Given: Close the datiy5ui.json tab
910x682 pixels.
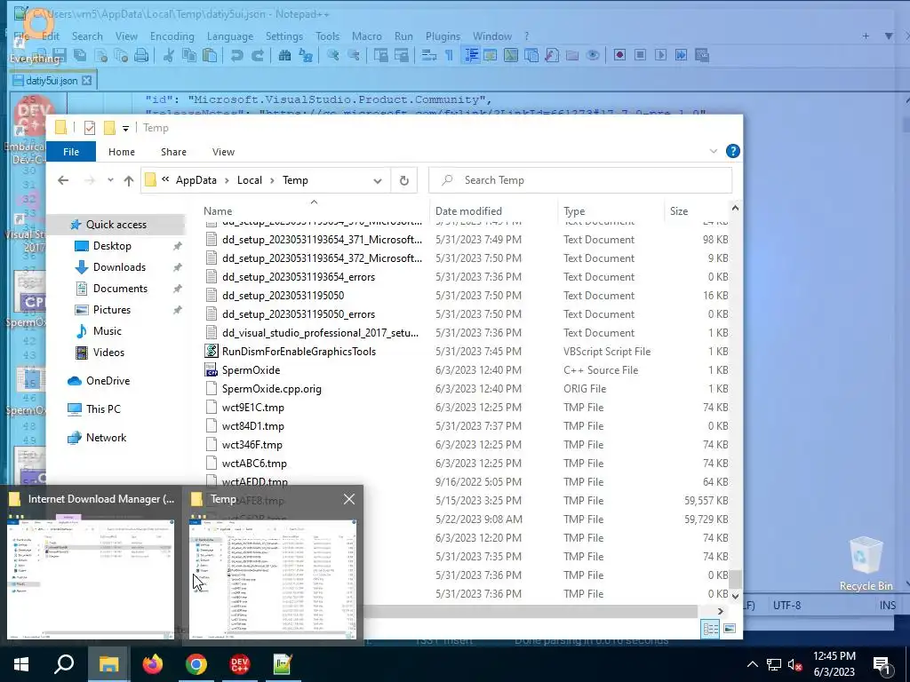Looking at the screenshot, I should (x=86, y=81).
